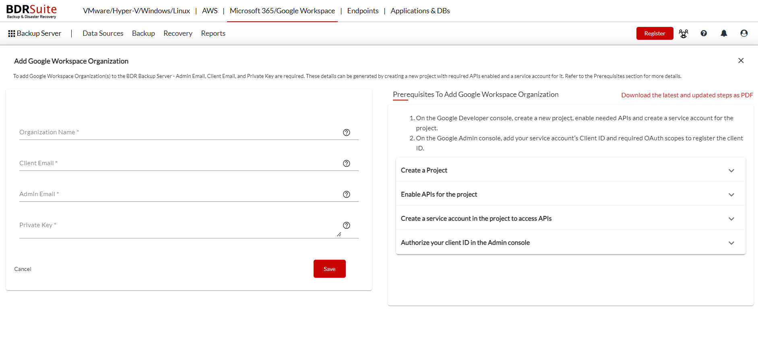Open the Backup Server apps grid icon

coord(12,33)
